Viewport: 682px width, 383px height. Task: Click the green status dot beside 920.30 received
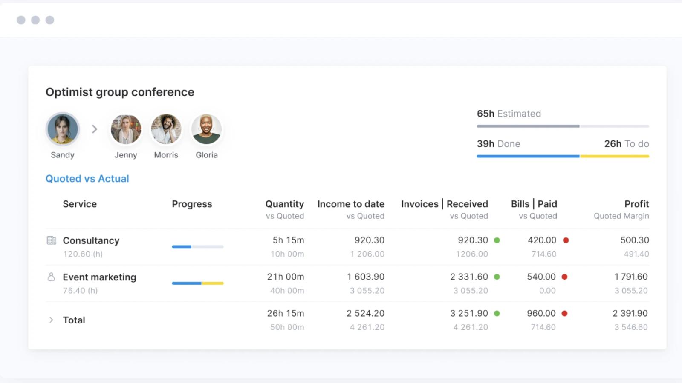(497, 240)
